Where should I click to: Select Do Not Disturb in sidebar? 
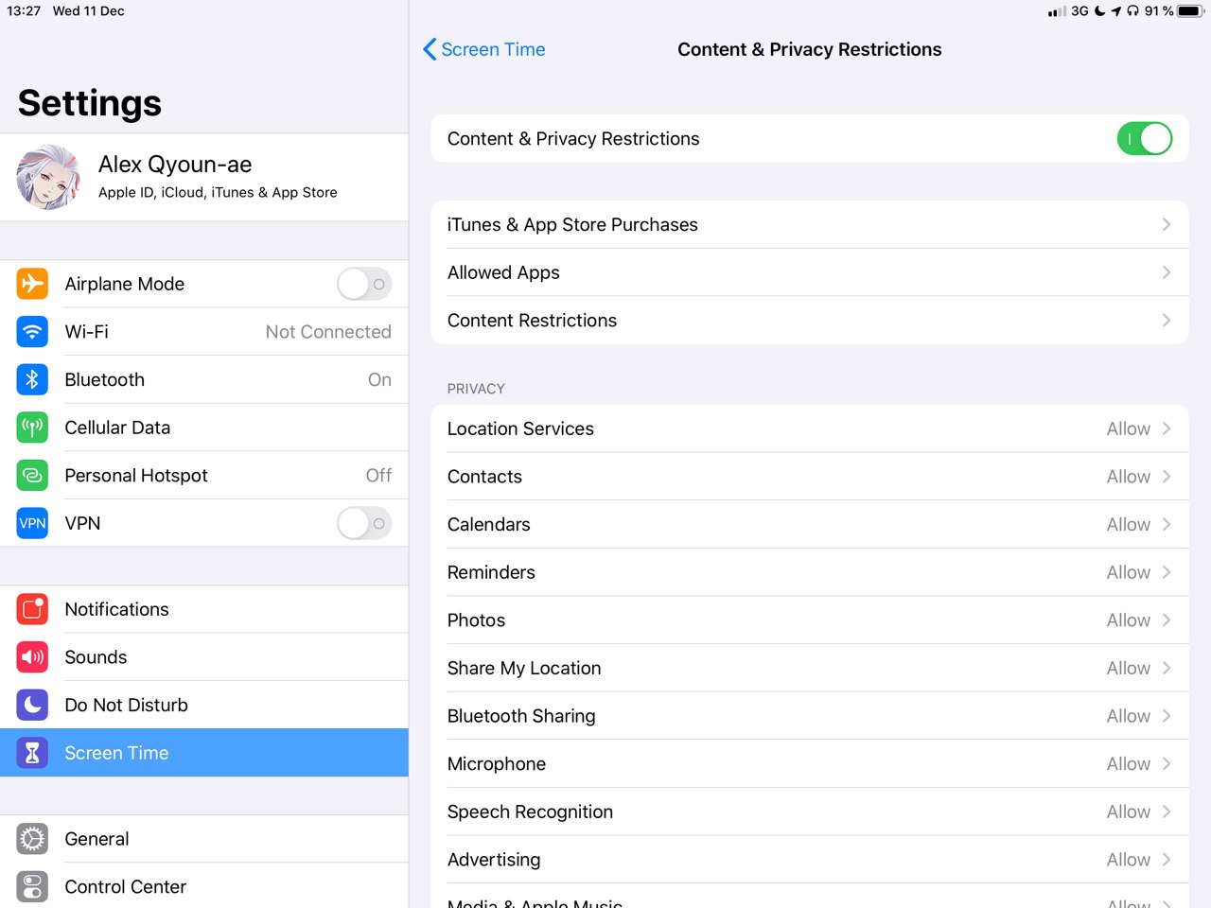204,705
